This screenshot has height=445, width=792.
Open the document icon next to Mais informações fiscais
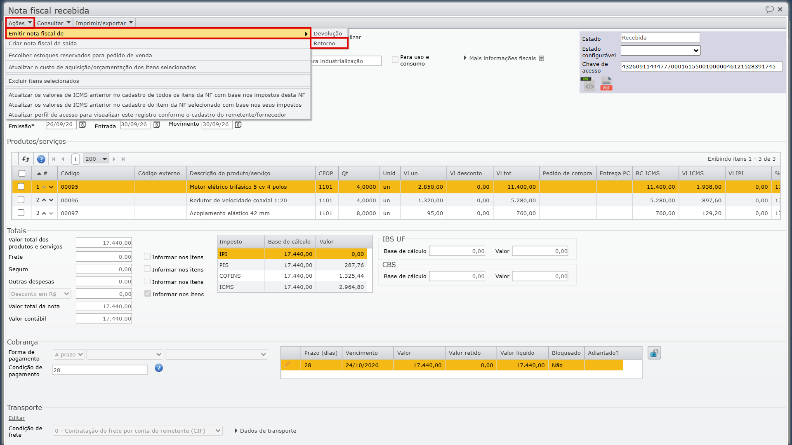[x=542, y=59]
